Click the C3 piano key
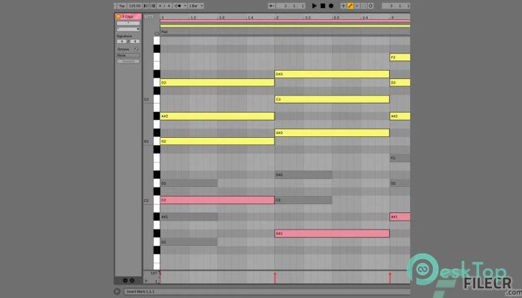This screenshot has height=298, width=522. click(x=157, y=99)
